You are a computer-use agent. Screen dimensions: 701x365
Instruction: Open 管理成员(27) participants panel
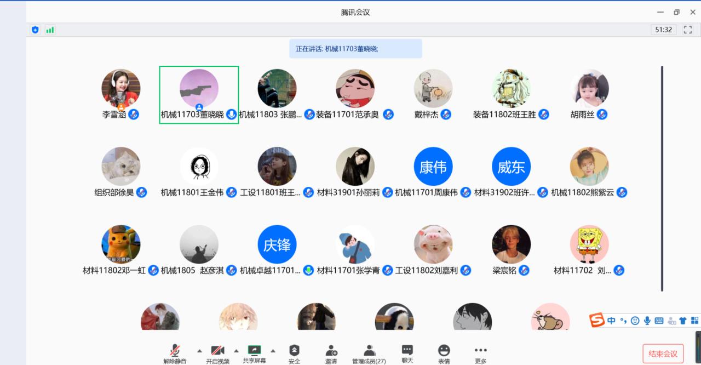point(369,352)
